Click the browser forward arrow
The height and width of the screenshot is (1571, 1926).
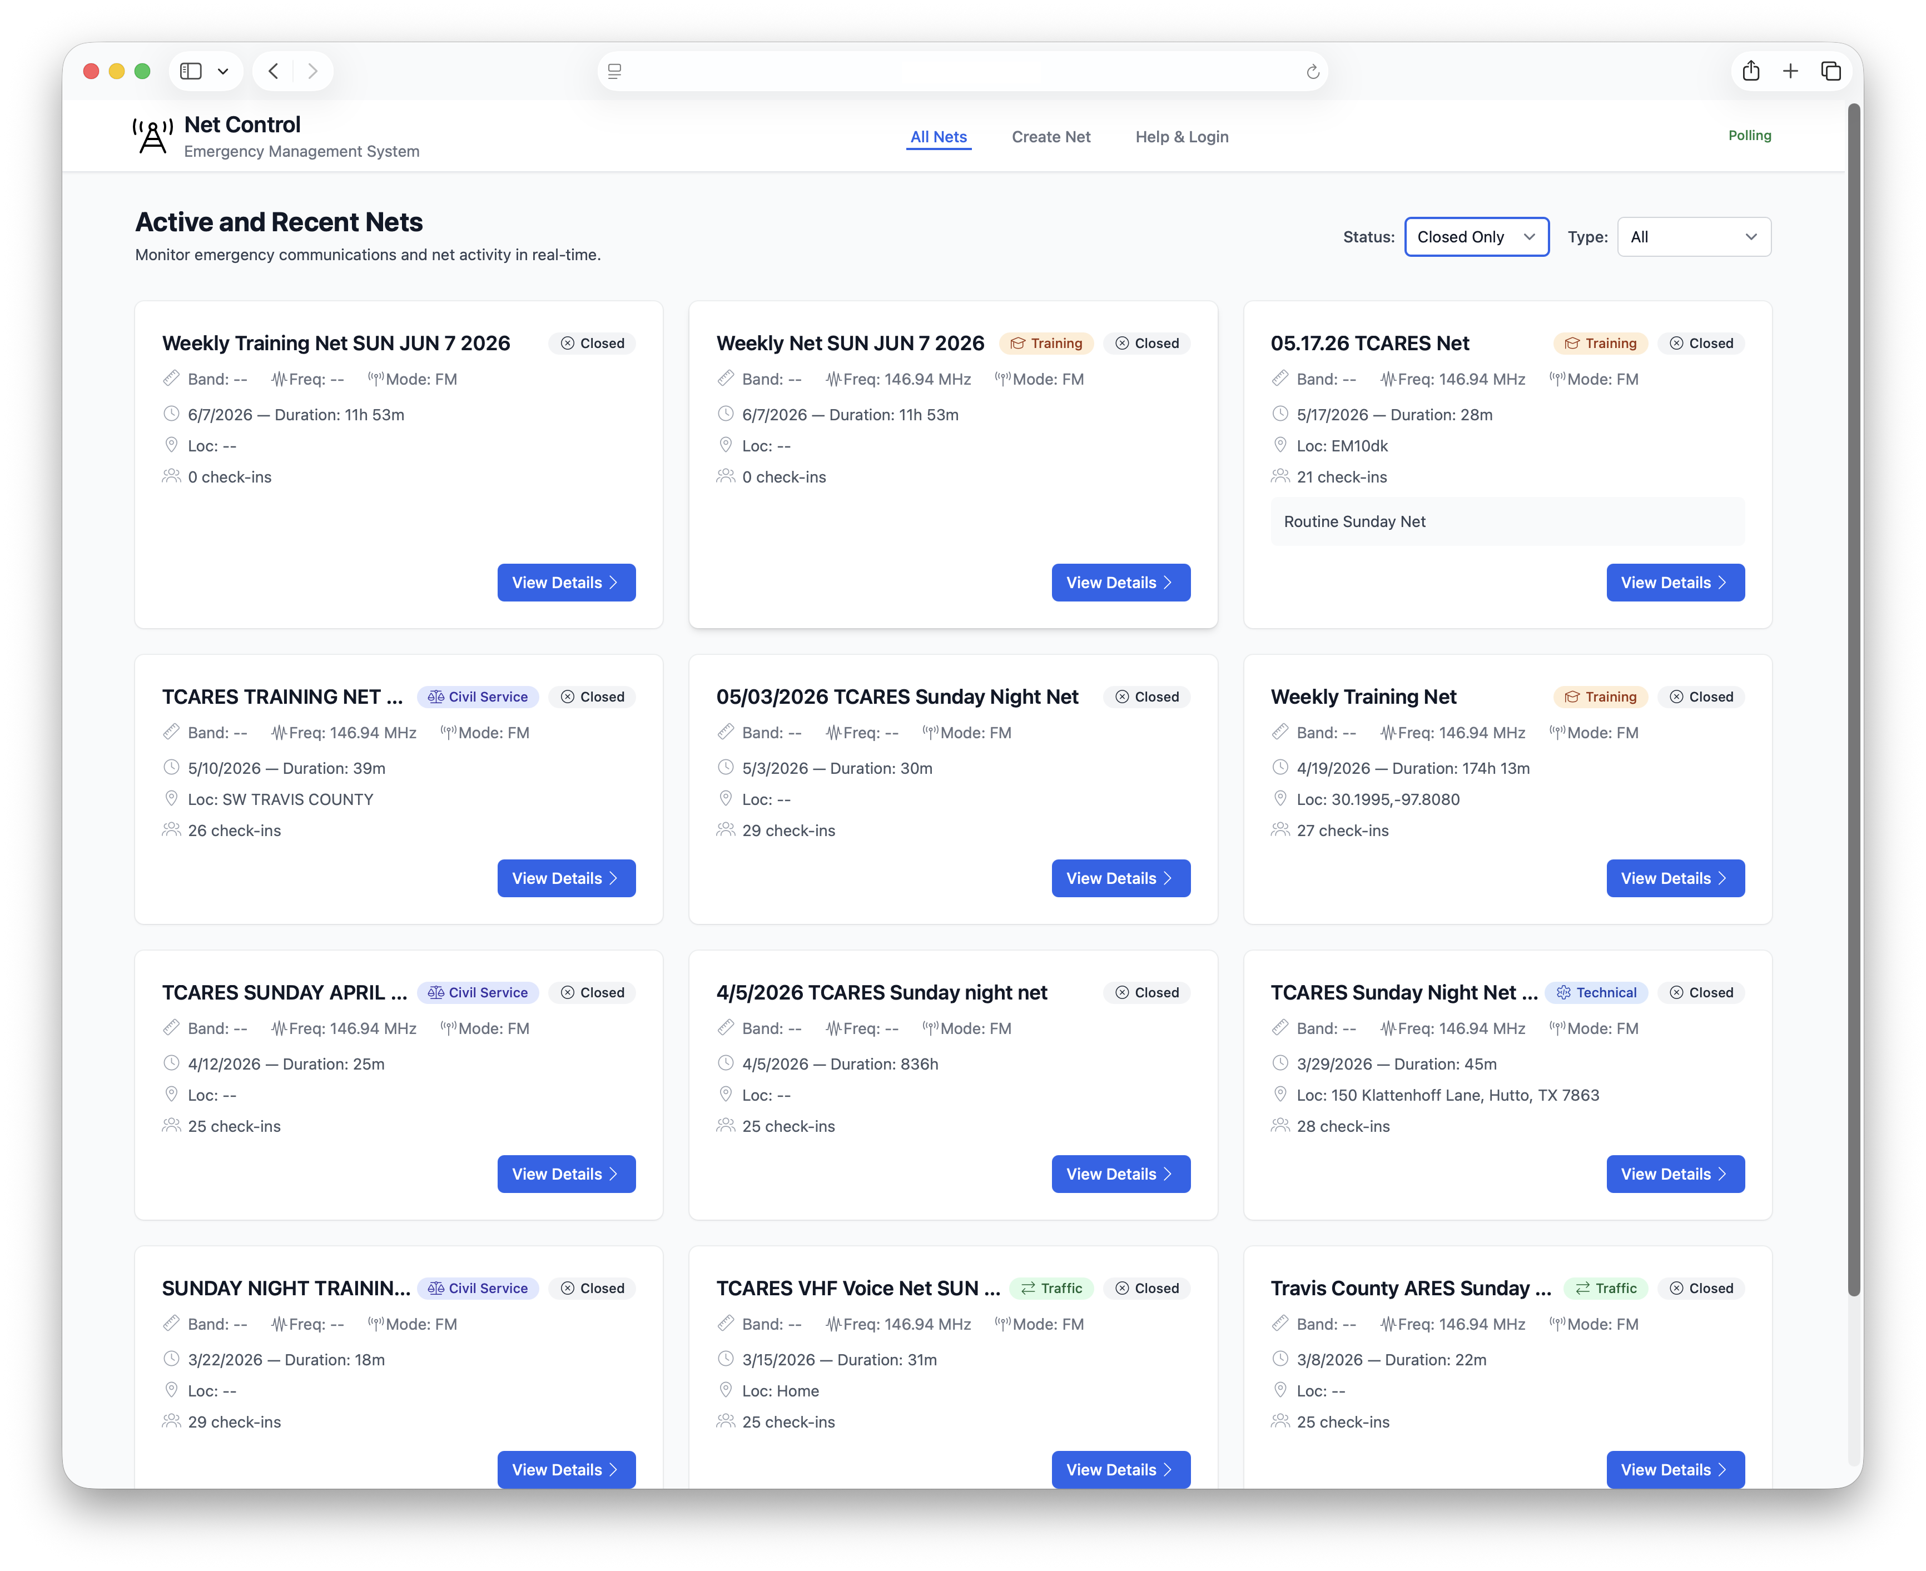pyautogui.click(x=312, y=72)
